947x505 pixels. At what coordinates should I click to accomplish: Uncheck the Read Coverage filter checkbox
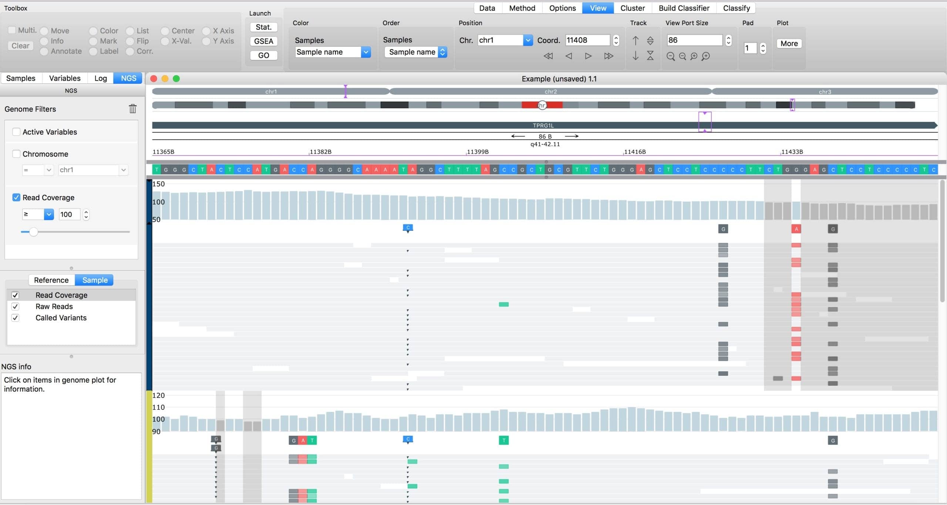point(16,197)
